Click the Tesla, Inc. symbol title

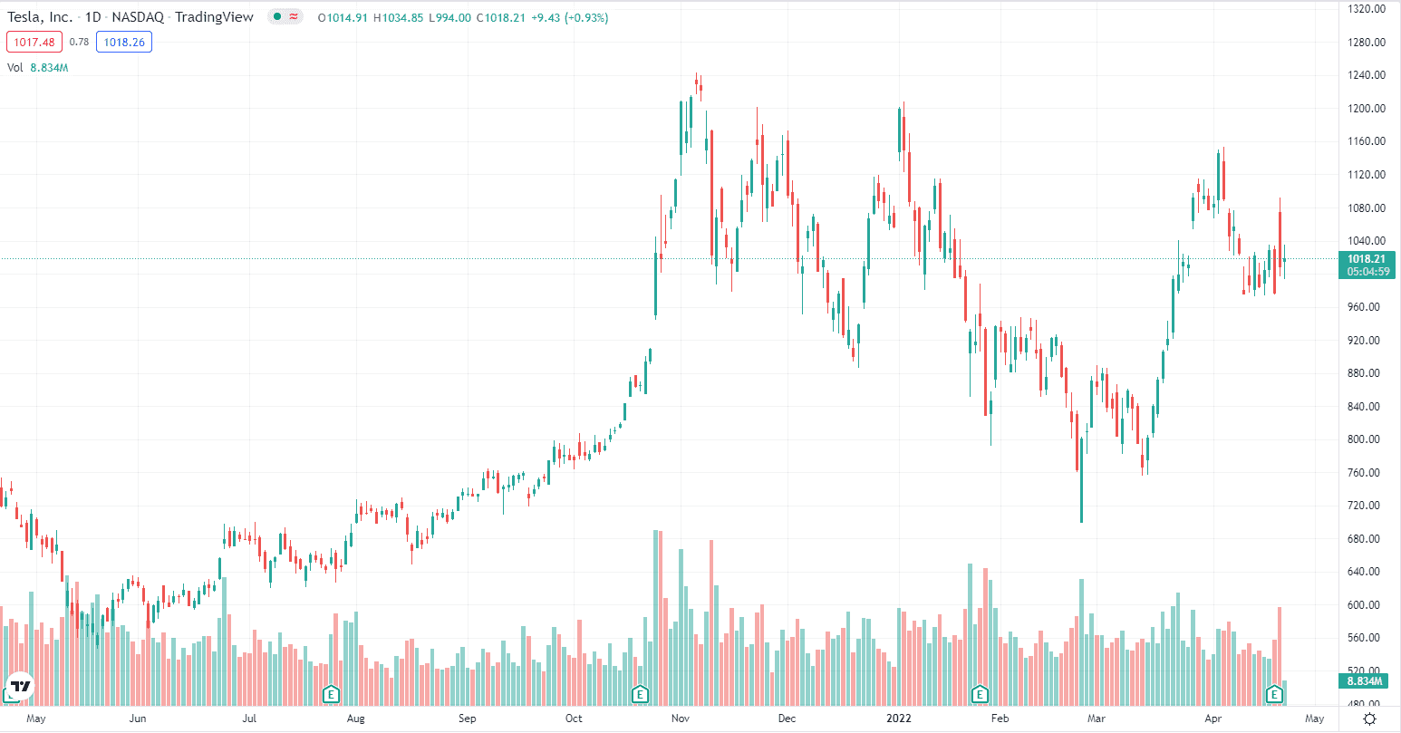(40, 17)
